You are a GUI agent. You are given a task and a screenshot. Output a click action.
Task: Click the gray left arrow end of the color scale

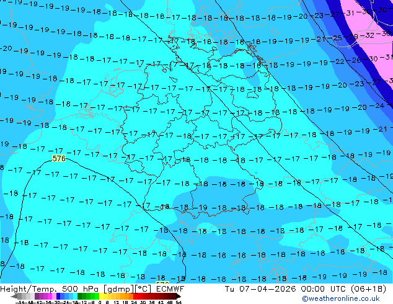click(14, 296)
